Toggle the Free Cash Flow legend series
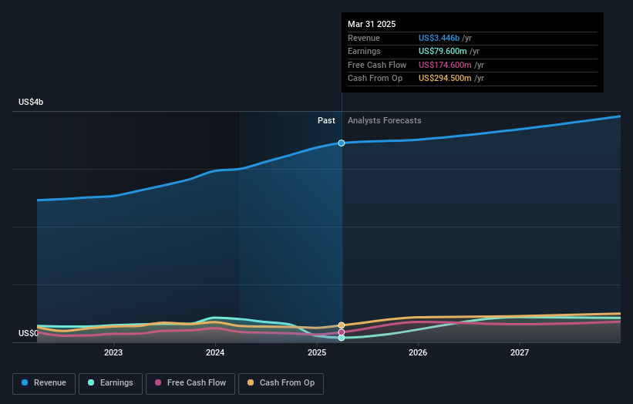This screenshot has height=404, width=633. coord(190,383)
